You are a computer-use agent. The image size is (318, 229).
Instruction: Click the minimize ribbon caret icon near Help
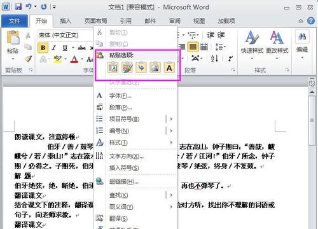tap(301, 21)
